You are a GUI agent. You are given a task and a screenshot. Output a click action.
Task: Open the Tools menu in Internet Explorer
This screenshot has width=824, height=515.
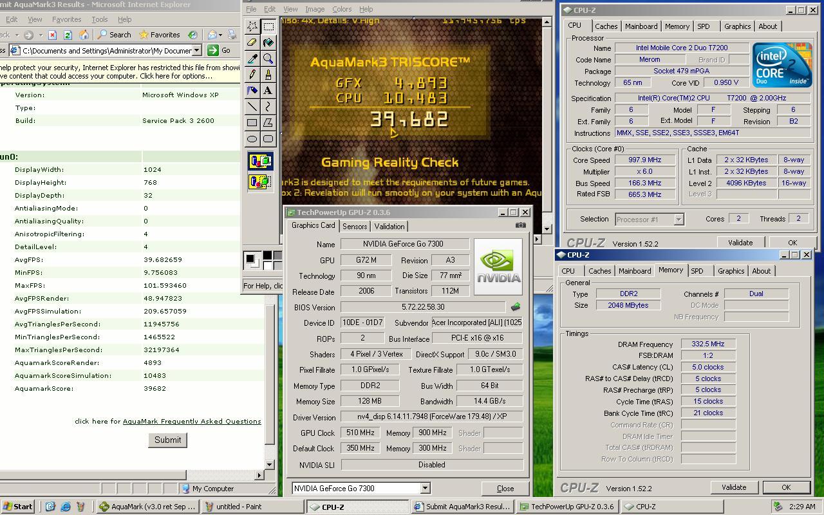tap(99, 19)
